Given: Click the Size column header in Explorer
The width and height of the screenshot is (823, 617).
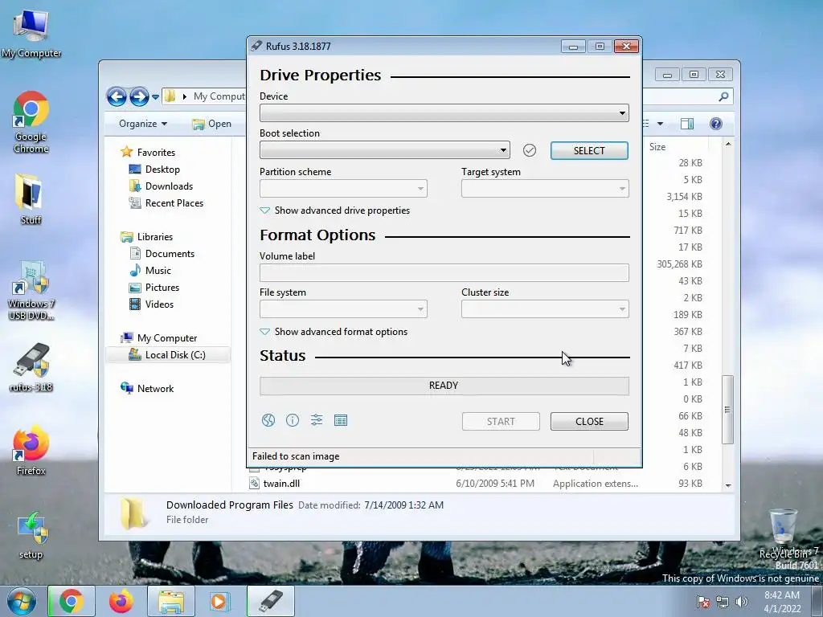Looking at the screenshot, I should click(x=657, y=147).
